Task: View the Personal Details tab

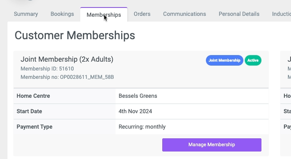Action: coord(239,14)
